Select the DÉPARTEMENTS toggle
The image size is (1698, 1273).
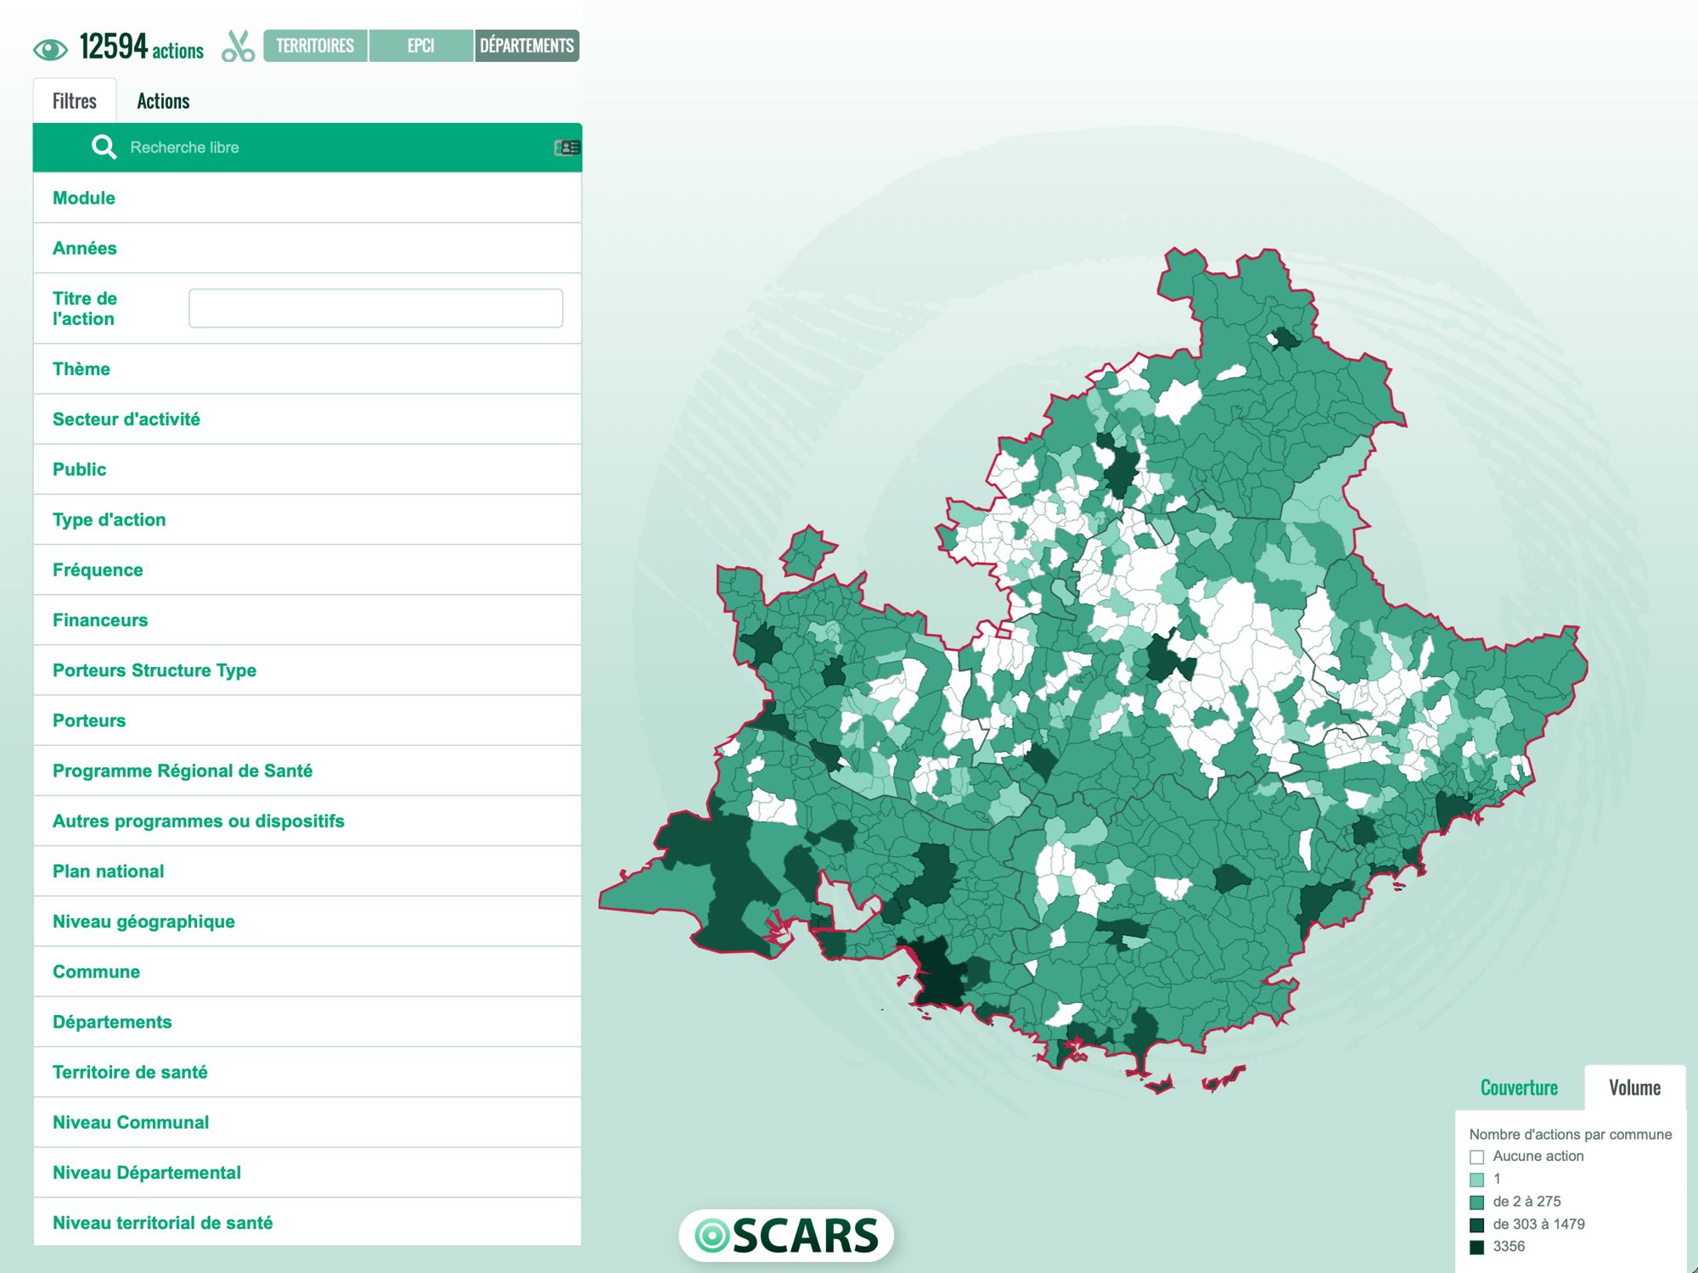point(526,46)
